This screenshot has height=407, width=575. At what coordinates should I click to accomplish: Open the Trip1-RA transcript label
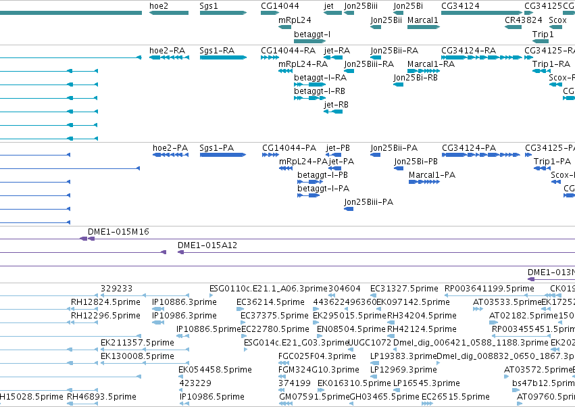tap(551, 64)
